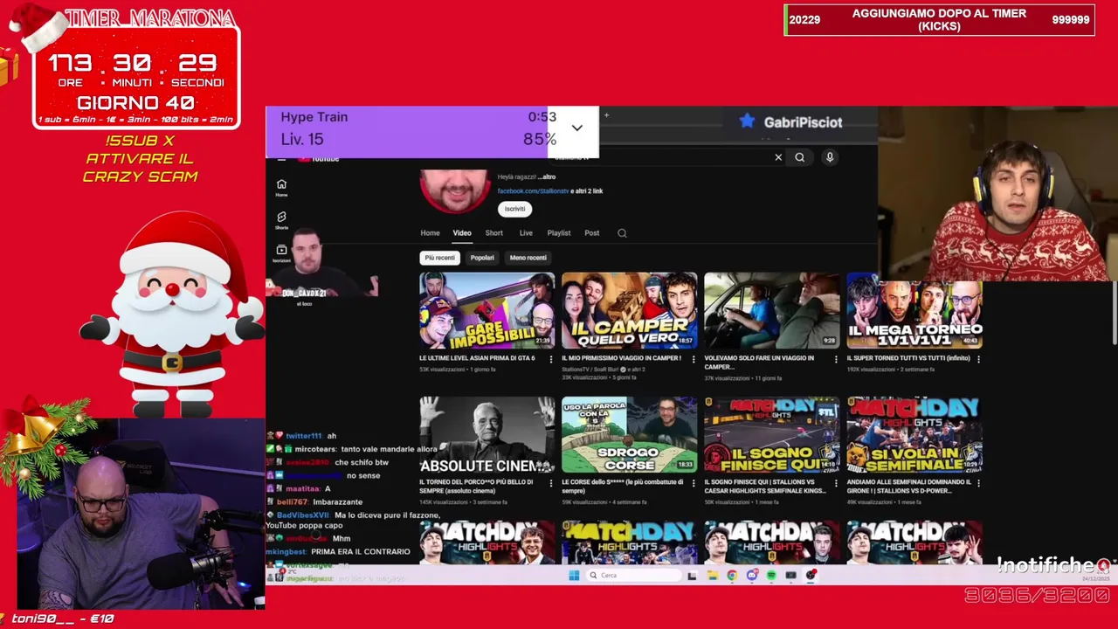Open the dark monitor-shaped taskbar app
1118x629 pixels.
pos(790,575)
